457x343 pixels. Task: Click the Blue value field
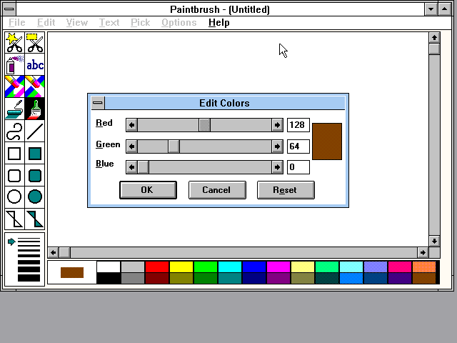pos(298,167)
